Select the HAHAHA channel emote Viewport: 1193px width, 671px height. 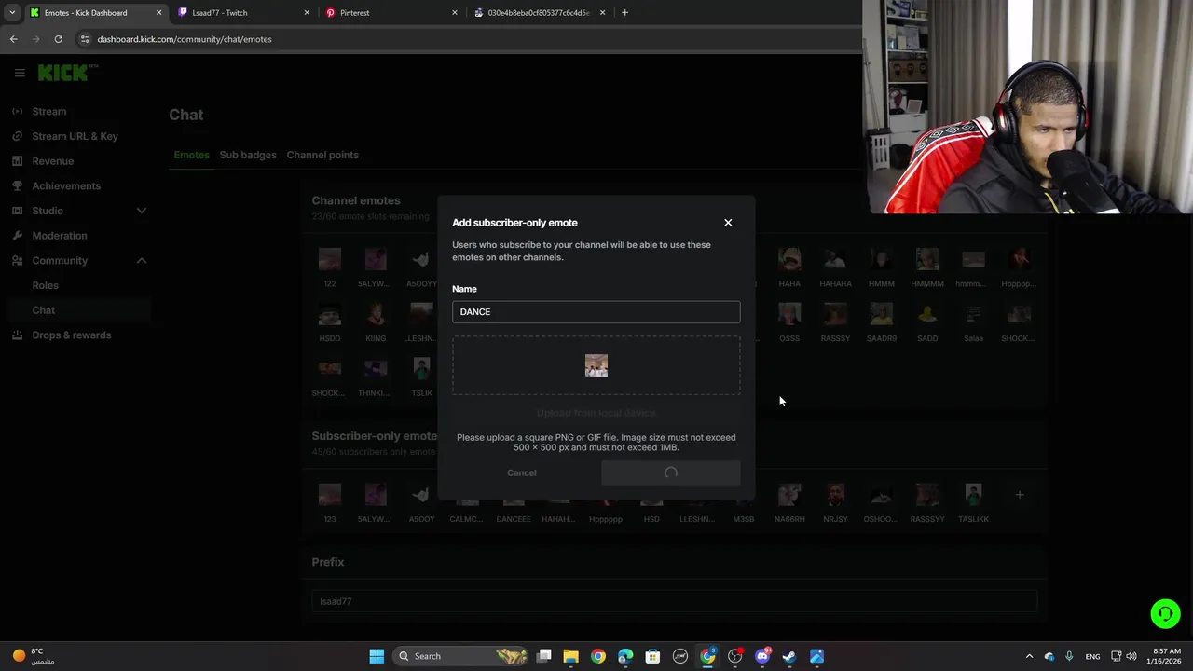835,259
